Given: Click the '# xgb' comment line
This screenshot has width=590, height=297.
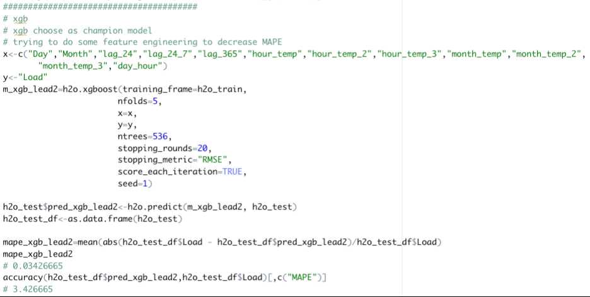Looking at the screenshot, I should (15, 19).
